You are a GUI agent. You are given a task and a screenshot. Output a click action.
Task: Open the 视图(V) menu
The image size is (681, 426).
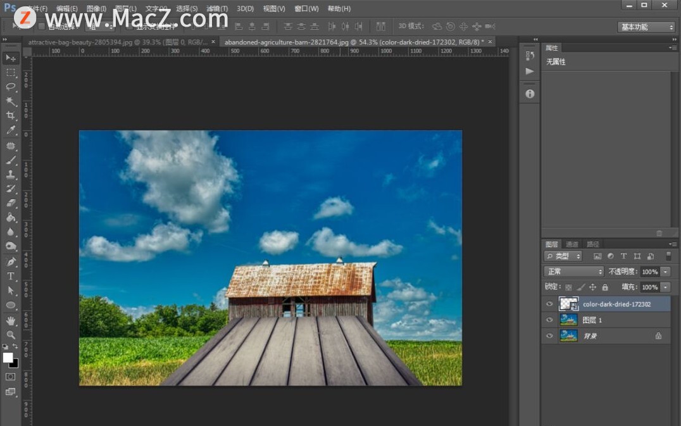[x=274, y=8]
